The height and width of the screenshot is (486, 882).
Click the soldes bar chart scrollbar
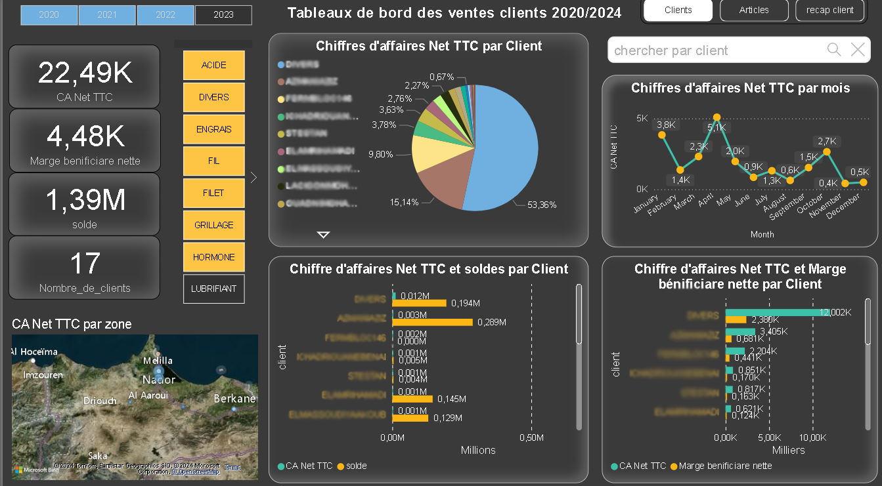[x=579, y=314]
